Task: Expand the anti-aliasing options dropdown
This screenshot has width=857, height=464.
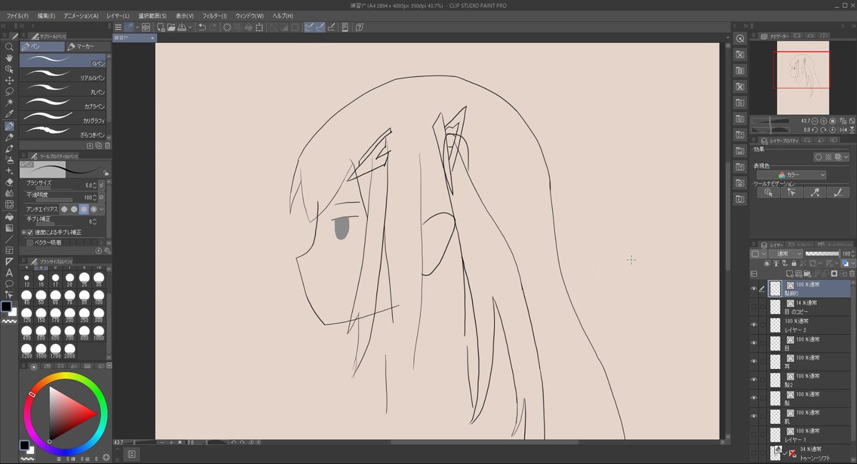Action: pyautogui.click(x=102, y=209)
